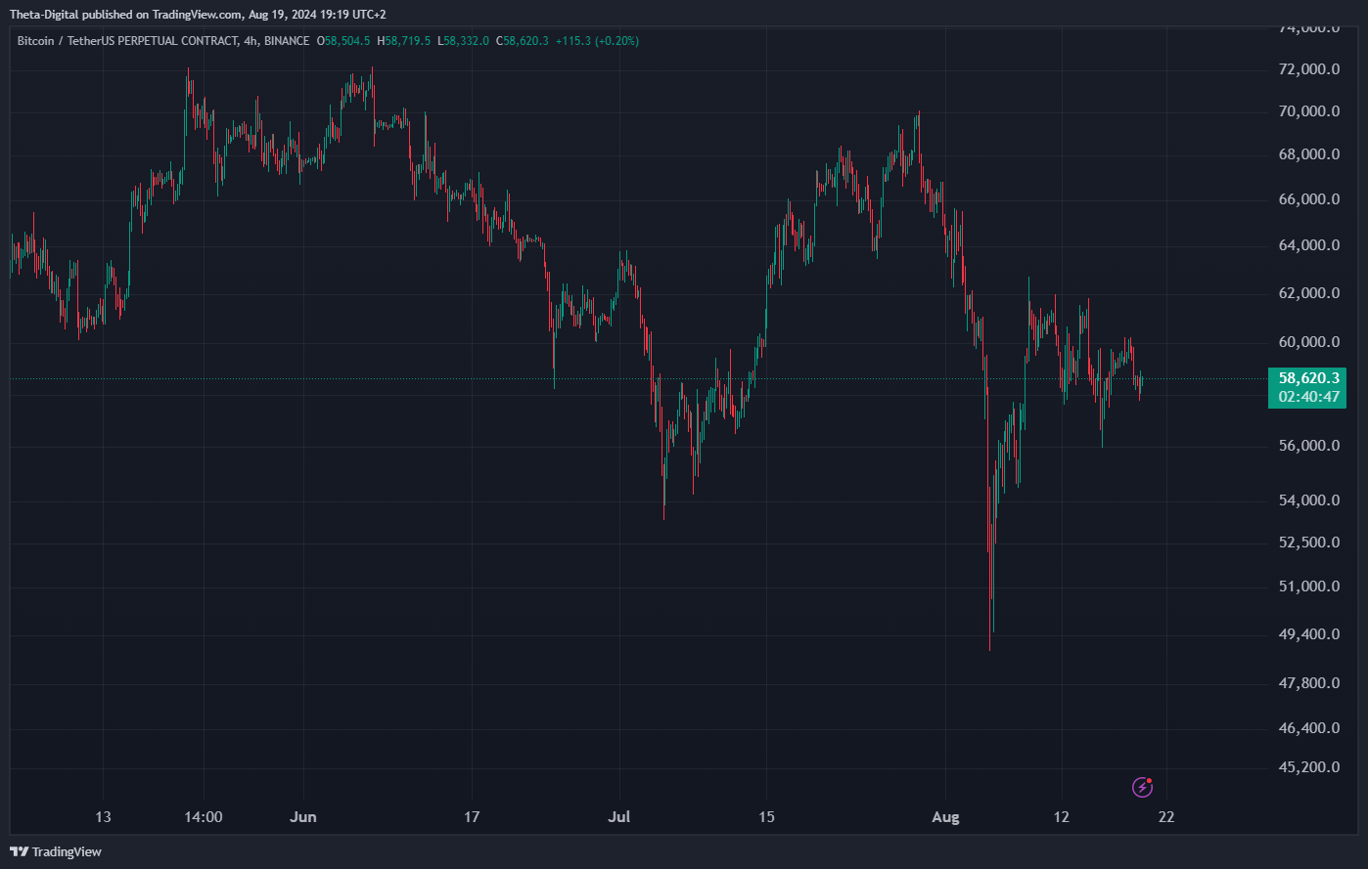Image resolution: width=1368 pixels, height=869 pixels.
Task: Click the 70,000.0 price axis label
Action: pos(1308,111)
